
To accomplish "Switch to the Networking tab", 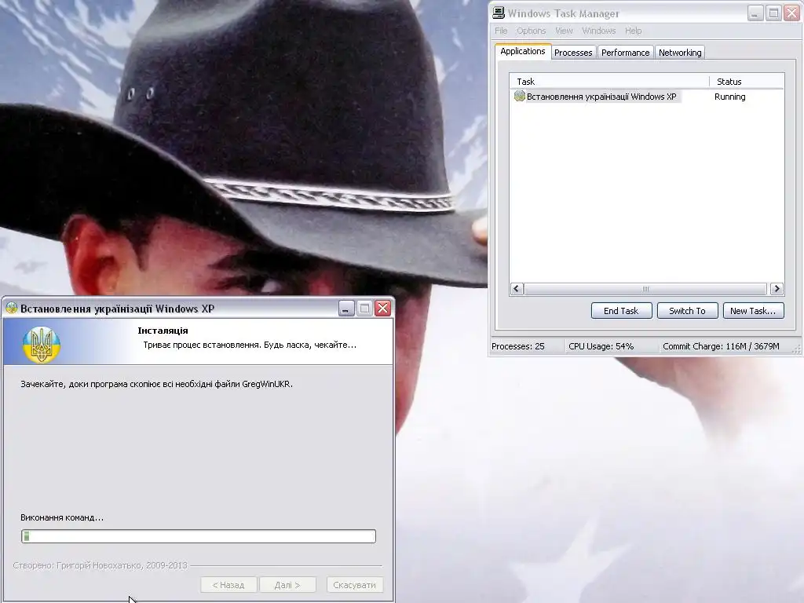I will pyautogui.click(x=680, y=53).
